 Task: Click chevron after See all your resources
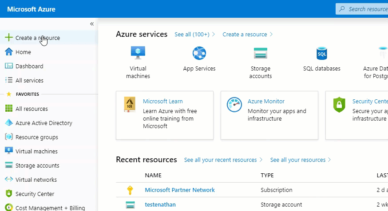329,160
